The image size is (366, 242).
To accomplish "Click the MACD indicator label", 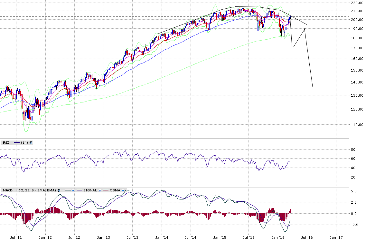I will (x=8, y=190).
